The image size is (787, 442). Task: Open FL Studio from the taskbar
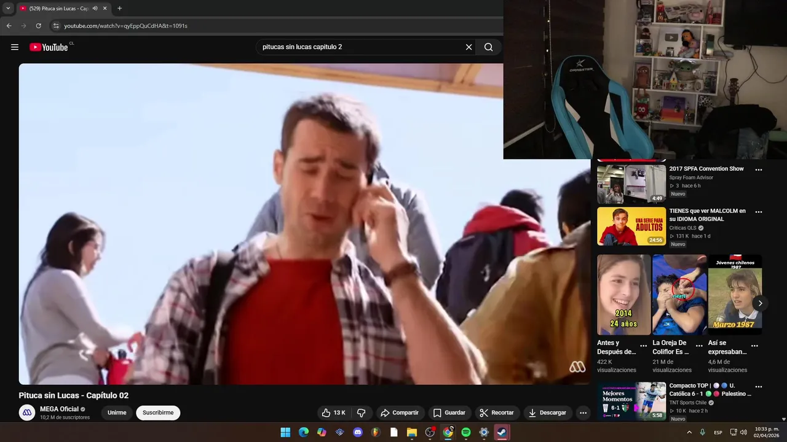click(376, 432)
